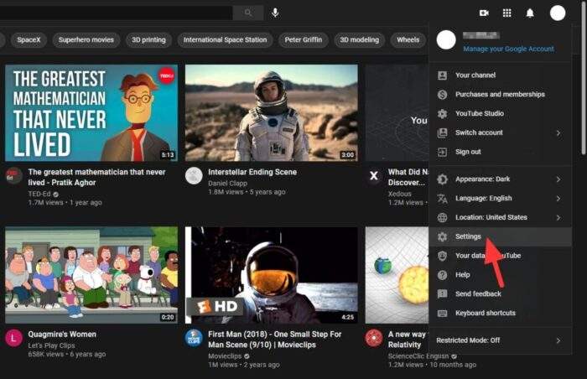Viewport: 587px width, 379px height.
Task: Click the YouTube Studio gear icon
Action: click(x=442, y=113)
